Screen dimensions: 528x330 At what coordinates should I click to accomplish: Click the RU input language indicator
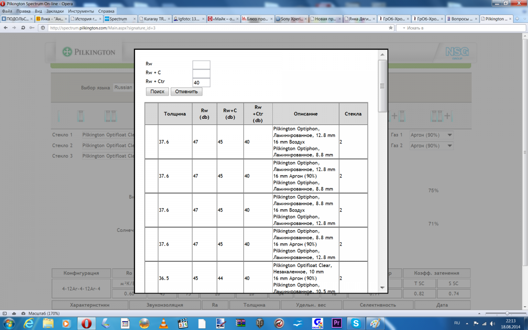(457, 323)
